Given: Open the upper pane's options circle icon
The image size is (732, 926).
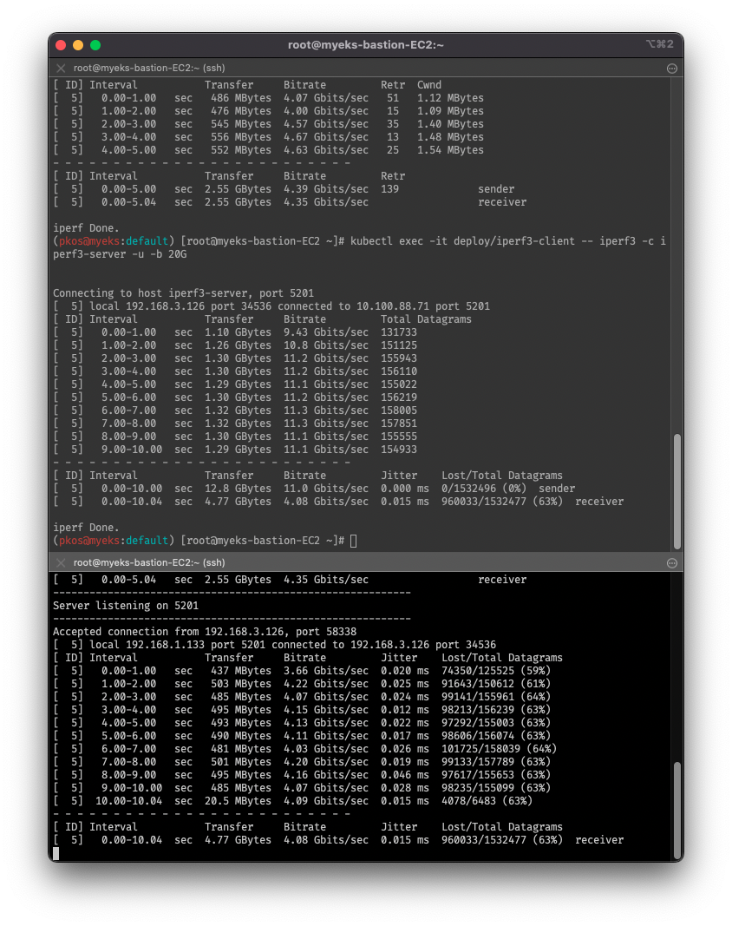Looking at the screenshot, I should click(672, 69).
